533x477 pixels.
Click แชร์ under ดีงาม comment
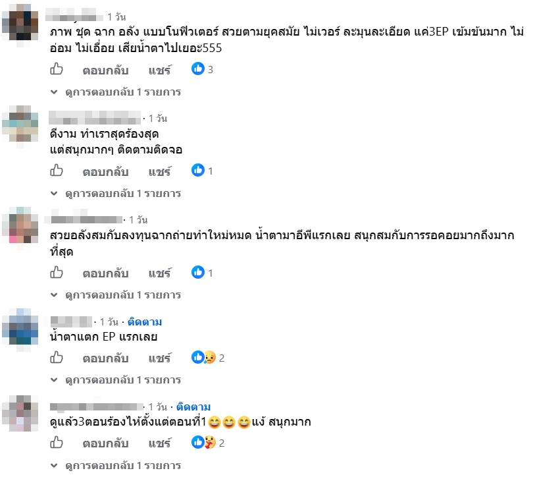tap(160, 171)
